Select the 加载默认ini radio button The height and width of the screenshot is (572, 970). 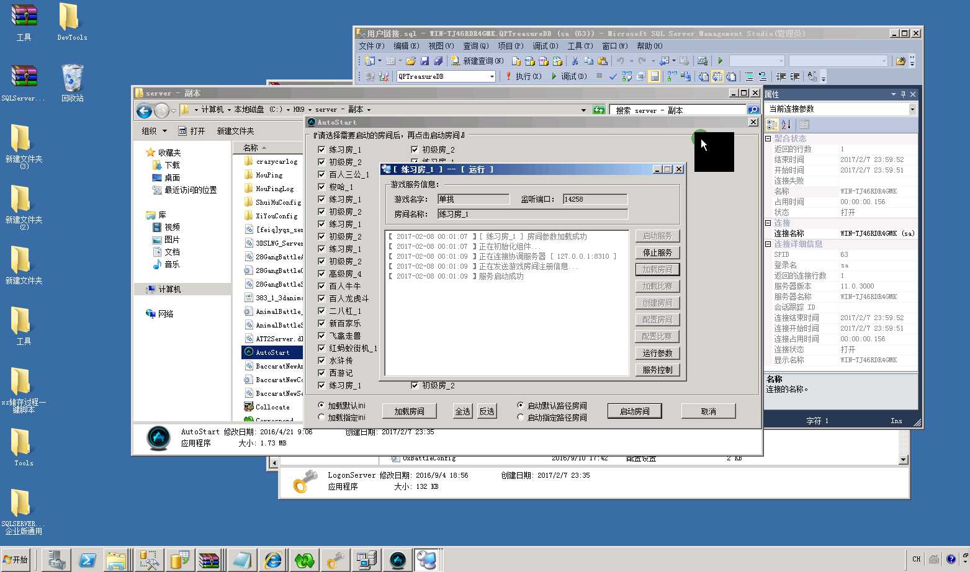[x=321, y=405]
